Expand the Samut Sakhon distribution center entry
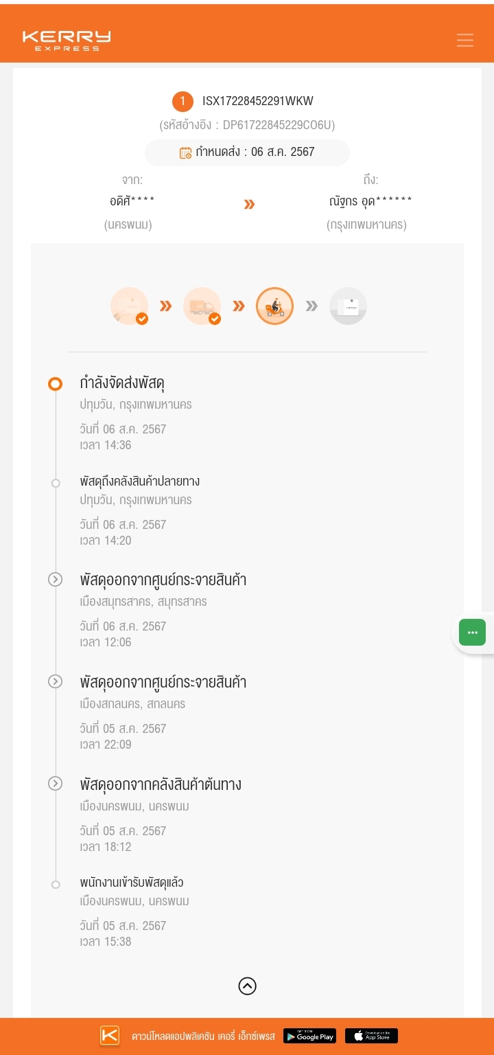 coord(56,580)
